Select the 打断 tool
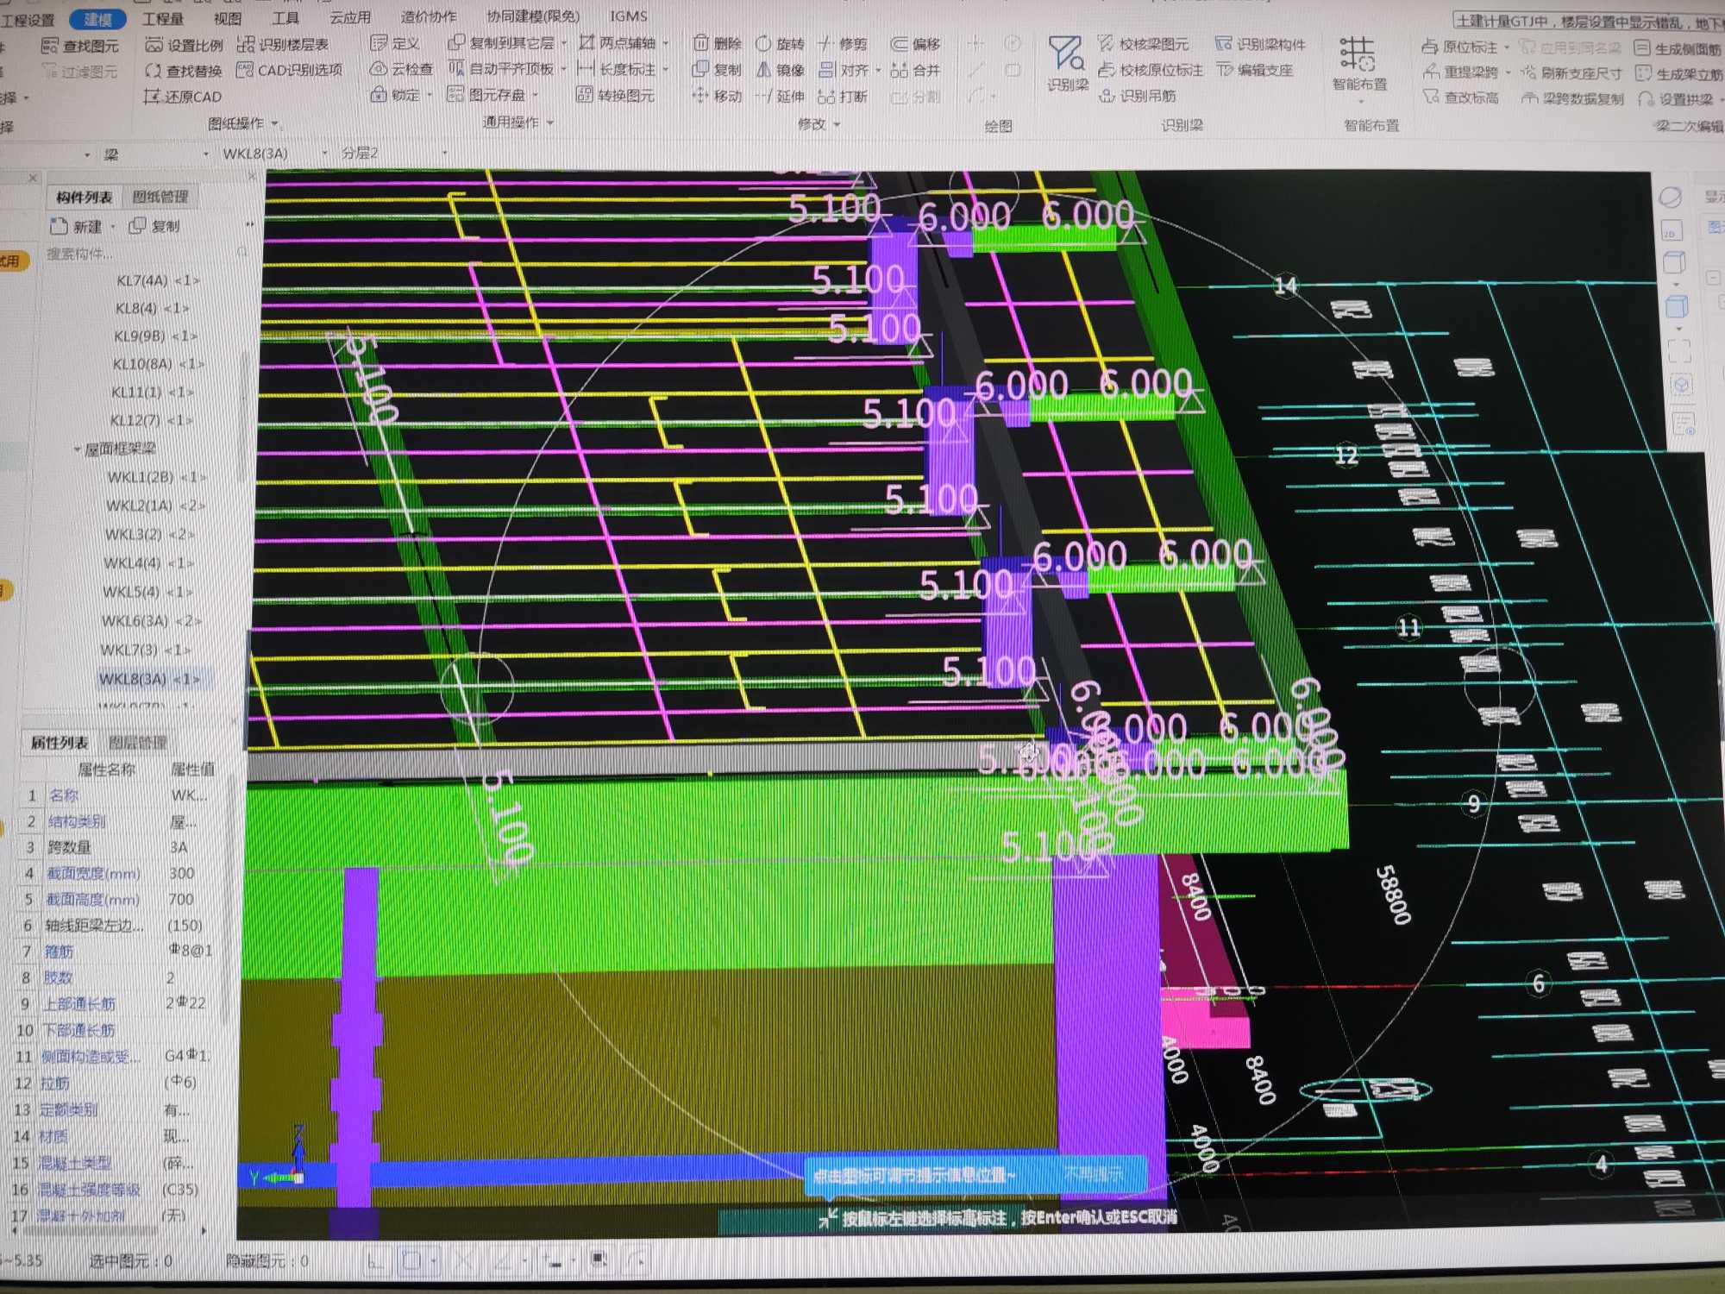1725x1294 pixels. (843, 96)
